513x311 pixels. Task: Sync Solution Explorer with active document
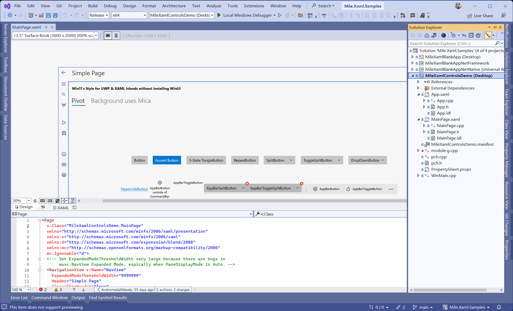coord(464,35)
